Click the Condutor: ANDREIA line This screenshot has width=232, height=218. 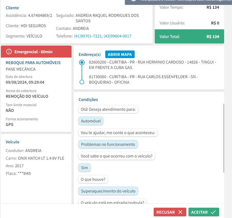(23, 151)
